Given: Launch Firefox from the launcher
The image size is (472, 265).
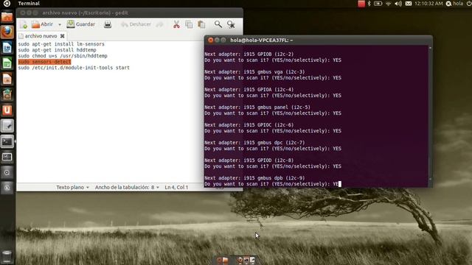Looking at the screenshot, I should (7, 32).
